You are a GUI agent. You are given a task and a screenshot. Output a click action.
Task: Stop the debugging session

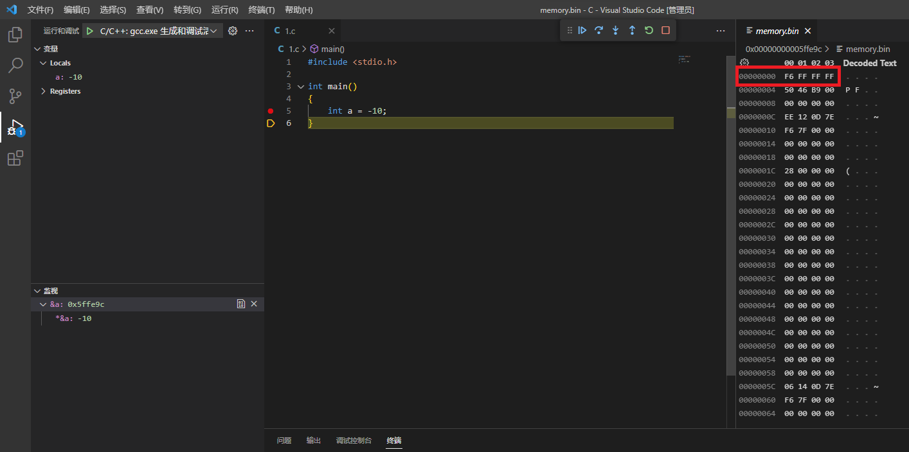[x=665, y=30]
